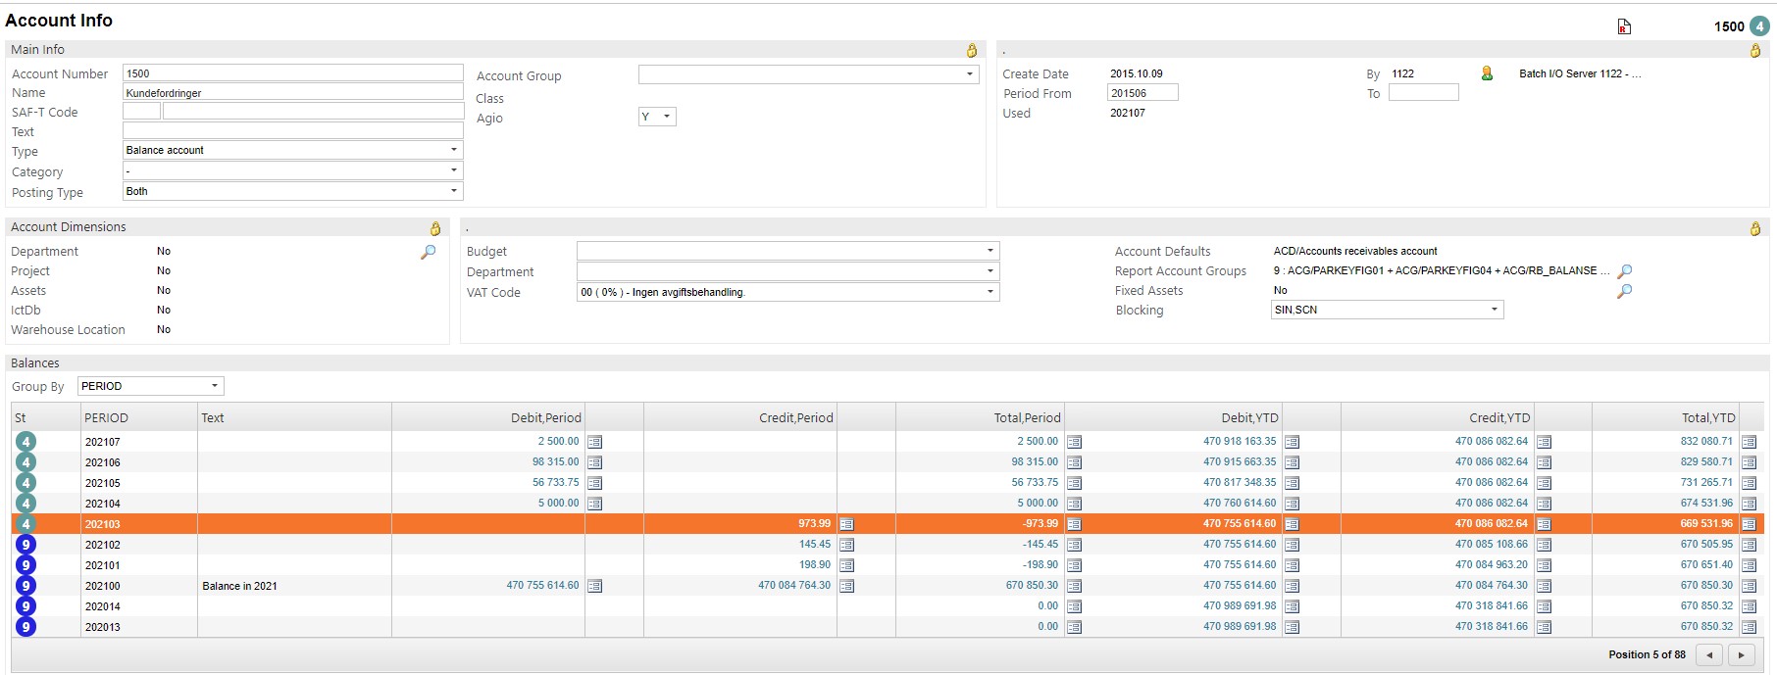The width and height of the screenshot is (1777, 675).
Task: Click the Name field containing Kundefordringer
Action: pyautogui.click(x=292, y=93)
